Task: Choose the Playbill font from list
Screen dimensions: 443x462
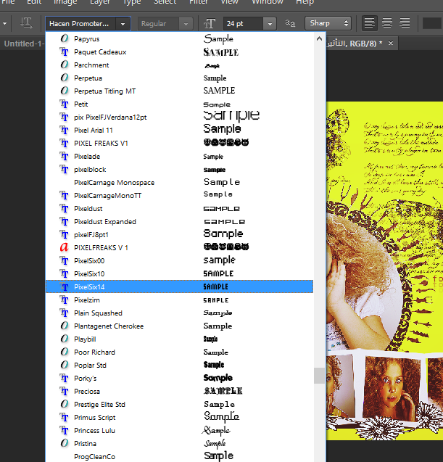Action: click(85, 339)
